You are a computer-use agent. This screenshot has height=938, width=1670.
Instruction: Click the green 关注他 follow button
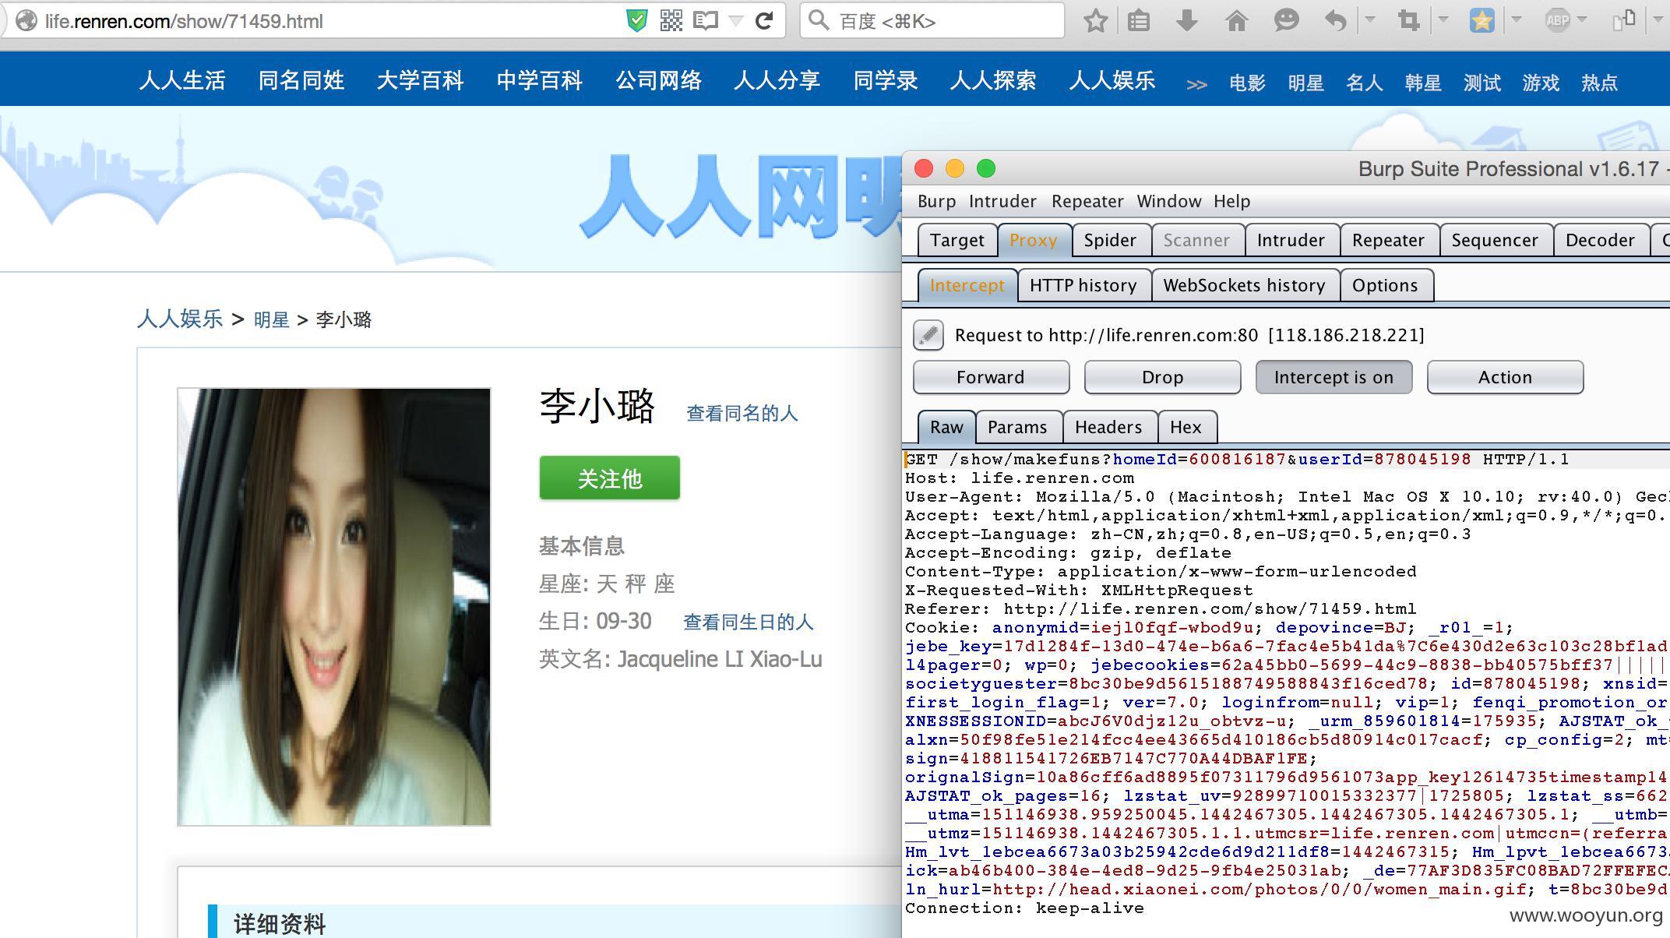pos(610,478)
